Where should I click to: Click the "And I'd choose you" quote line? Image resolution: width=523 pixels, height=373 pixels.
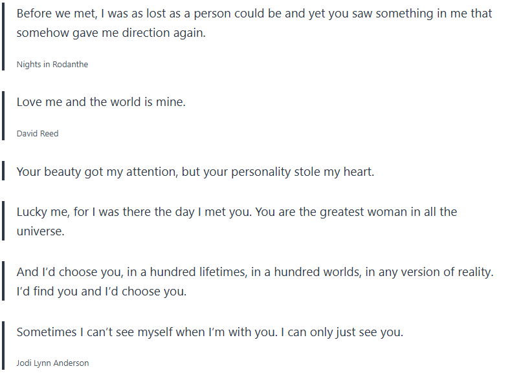tap(255, 272)
